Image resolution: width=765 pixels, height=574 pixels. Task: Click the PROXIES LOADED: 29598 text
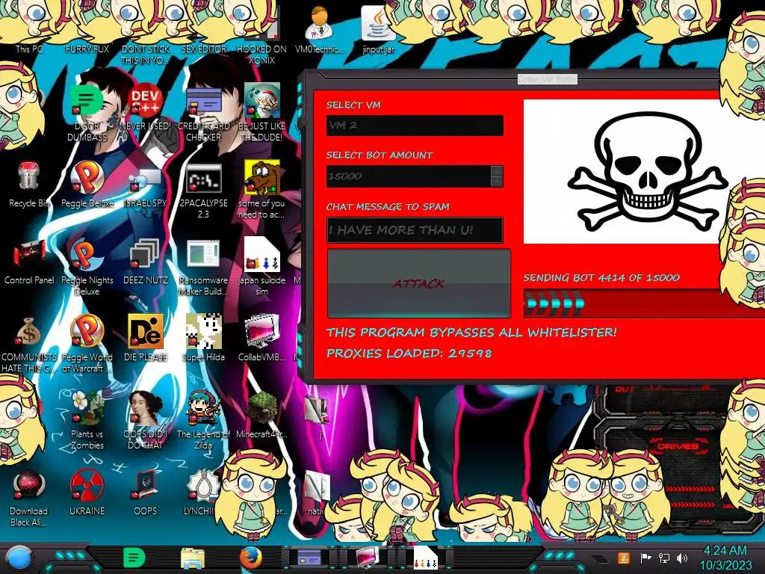click(x=409, y=354)
